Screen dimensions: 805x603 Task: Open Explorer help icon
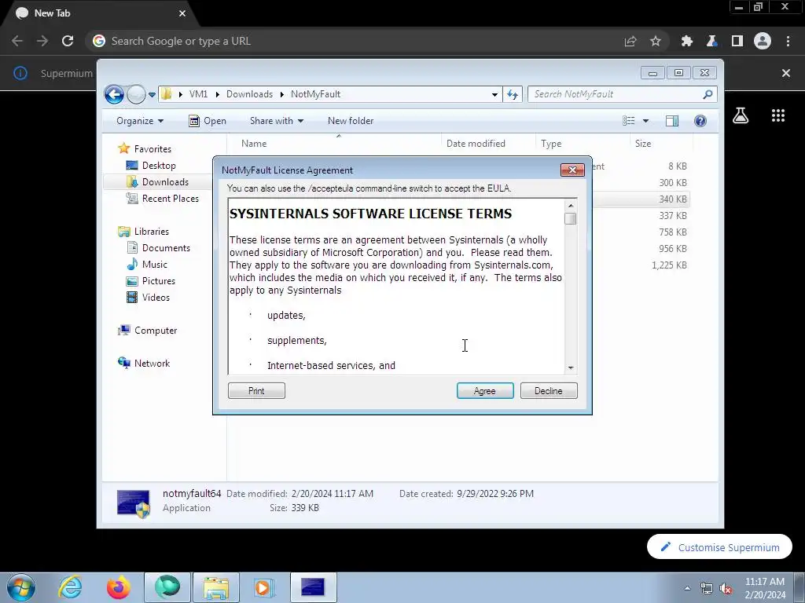(700, 121)
